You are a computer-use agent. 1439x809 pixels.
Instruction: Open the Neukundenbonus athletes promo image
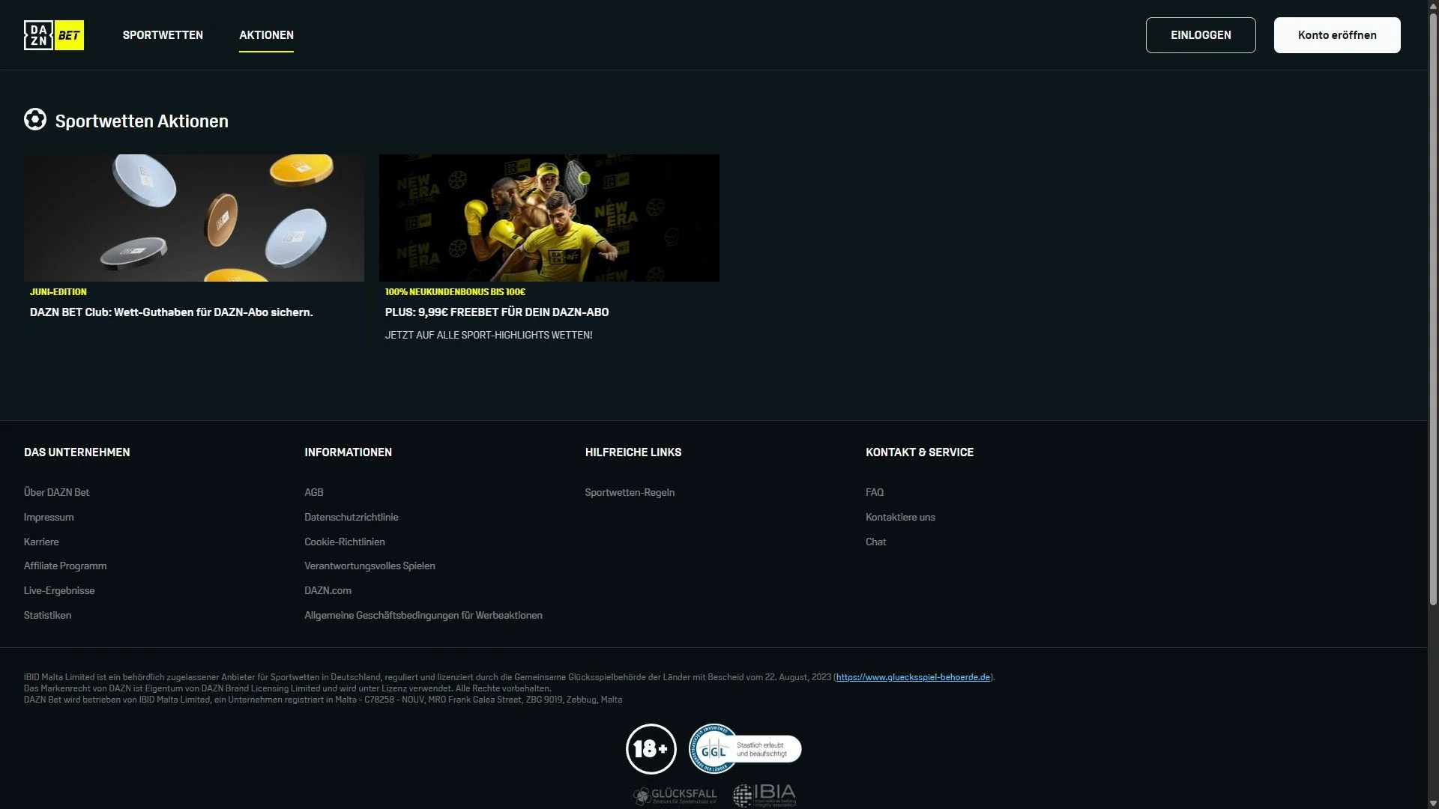pos(549,218)
